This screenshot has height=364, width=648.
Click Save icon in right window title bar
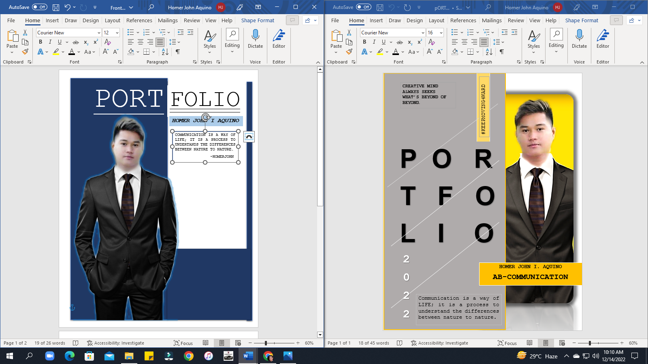pos(379,7)
